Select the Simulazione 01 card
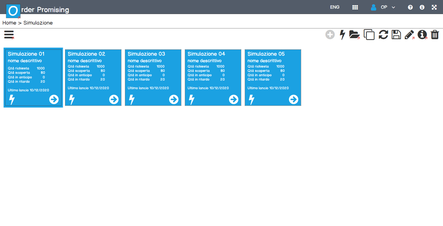This screenshot has width=443, height=226. (33, 78)
